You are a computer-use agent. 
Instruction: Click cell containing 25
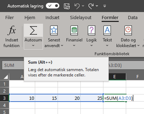(92, 98)
